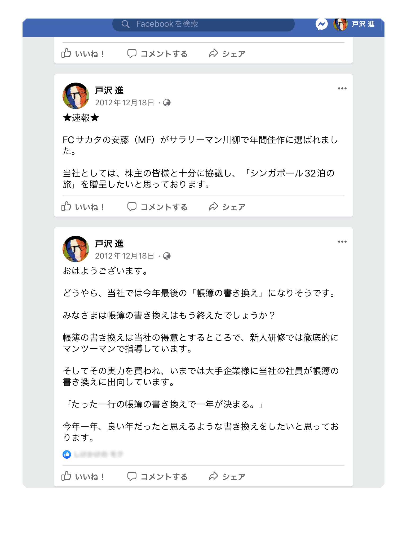Click the blue like reaction icon

(67, 454)
